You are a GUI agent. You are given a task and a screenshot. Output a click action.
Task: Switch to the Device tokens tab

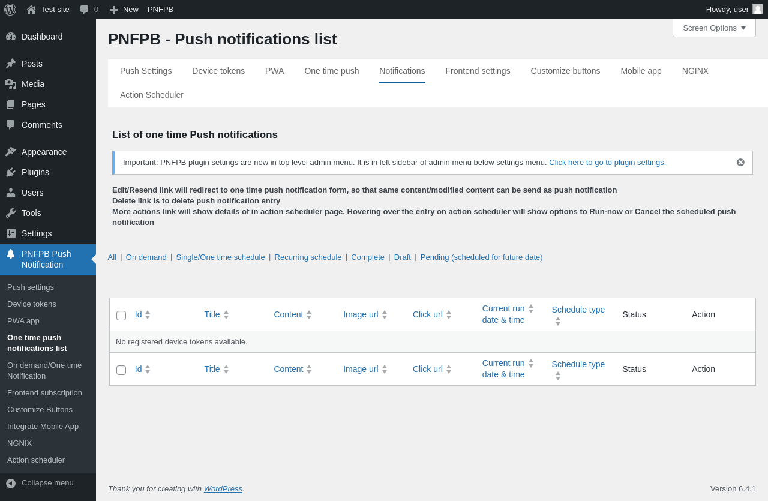(x=218, y=71)
